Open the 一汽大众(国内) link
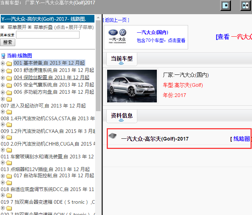 tap(153, 32)
